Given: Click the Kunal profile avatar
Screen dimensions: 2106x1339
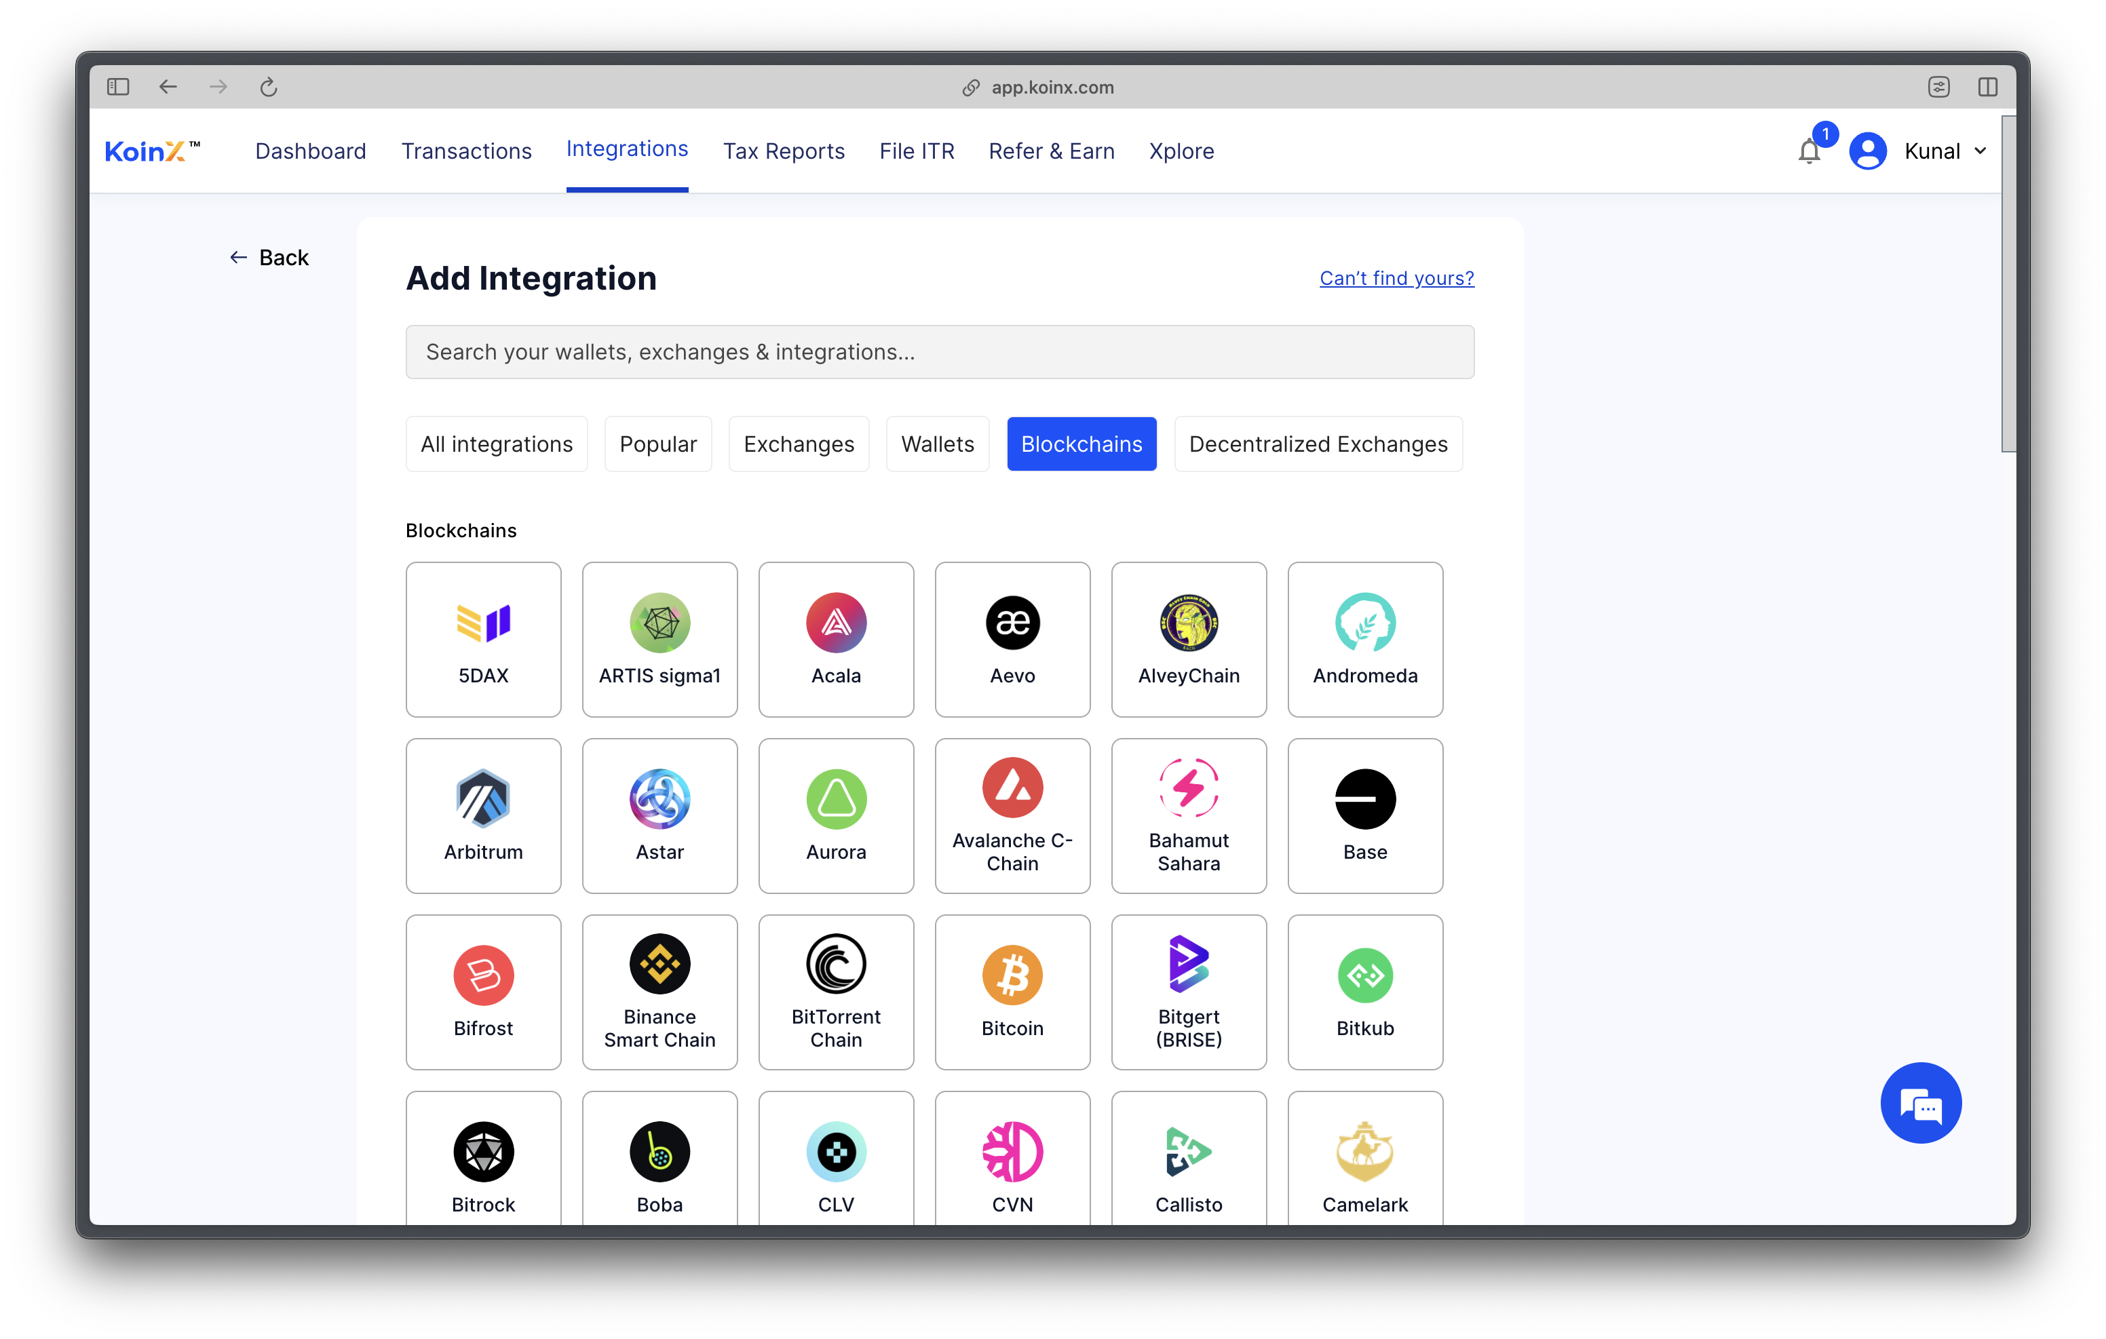Looking at the screenshot, I should click(x=1867, y=151).
